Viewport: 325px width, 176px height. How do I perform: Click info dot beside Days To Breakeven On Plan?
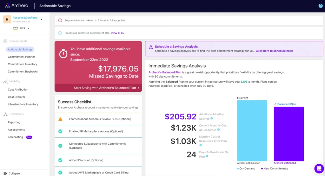(x=207, y=156)
